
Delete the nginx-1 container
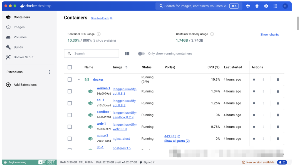click(278, 139)
